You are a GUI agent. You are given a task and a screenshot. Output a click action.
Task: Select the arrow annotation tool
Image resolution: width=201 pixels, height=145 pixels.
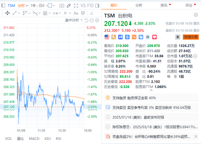[x=66, y=13]
